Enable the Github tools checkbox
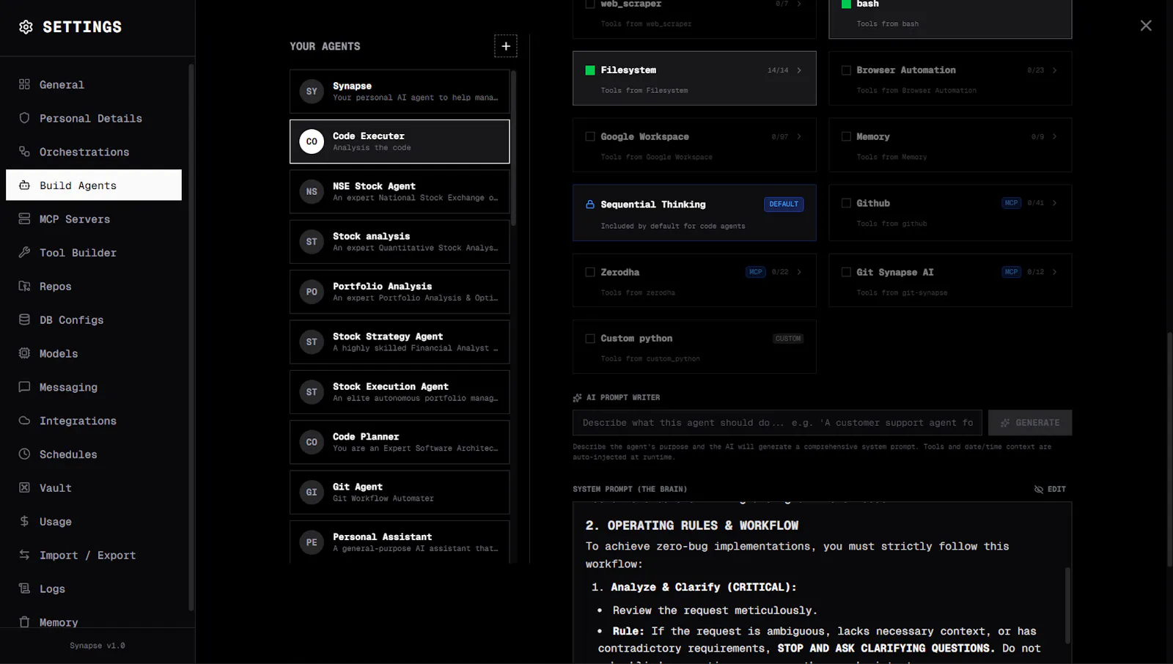Viewport: 1173px width, 664px height. (x=846, y=203)
